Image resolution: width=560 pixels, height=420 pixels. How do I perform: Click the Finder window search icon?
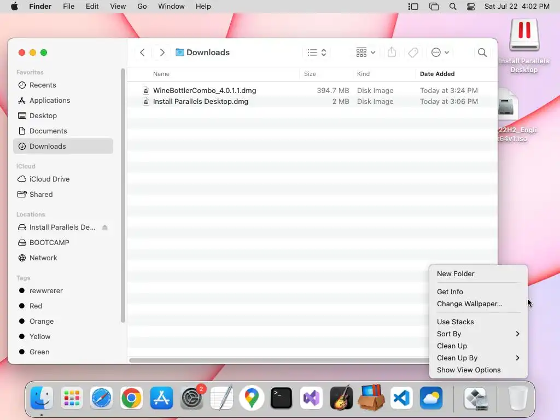[x=482, y=52]
